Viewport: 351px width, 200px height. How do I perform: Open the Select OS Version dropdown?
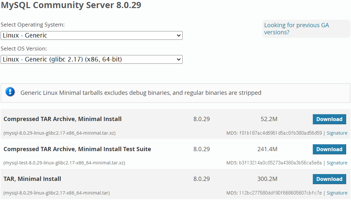coord(91,60)
